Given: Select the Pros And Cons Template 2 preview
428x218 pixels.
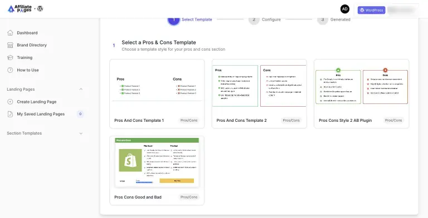Looking at the screenshot, I should click(x=259, y=86).
